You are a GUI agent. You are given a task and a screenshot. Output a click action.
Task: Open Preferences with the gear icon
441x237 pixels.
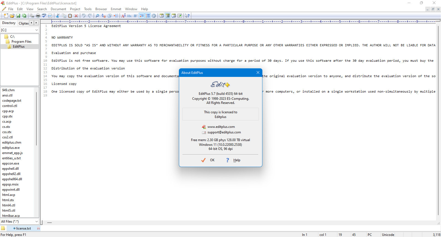point(154,16)
